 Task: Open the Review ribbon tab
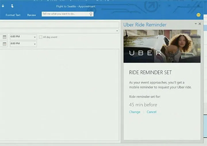click(32, 15)
